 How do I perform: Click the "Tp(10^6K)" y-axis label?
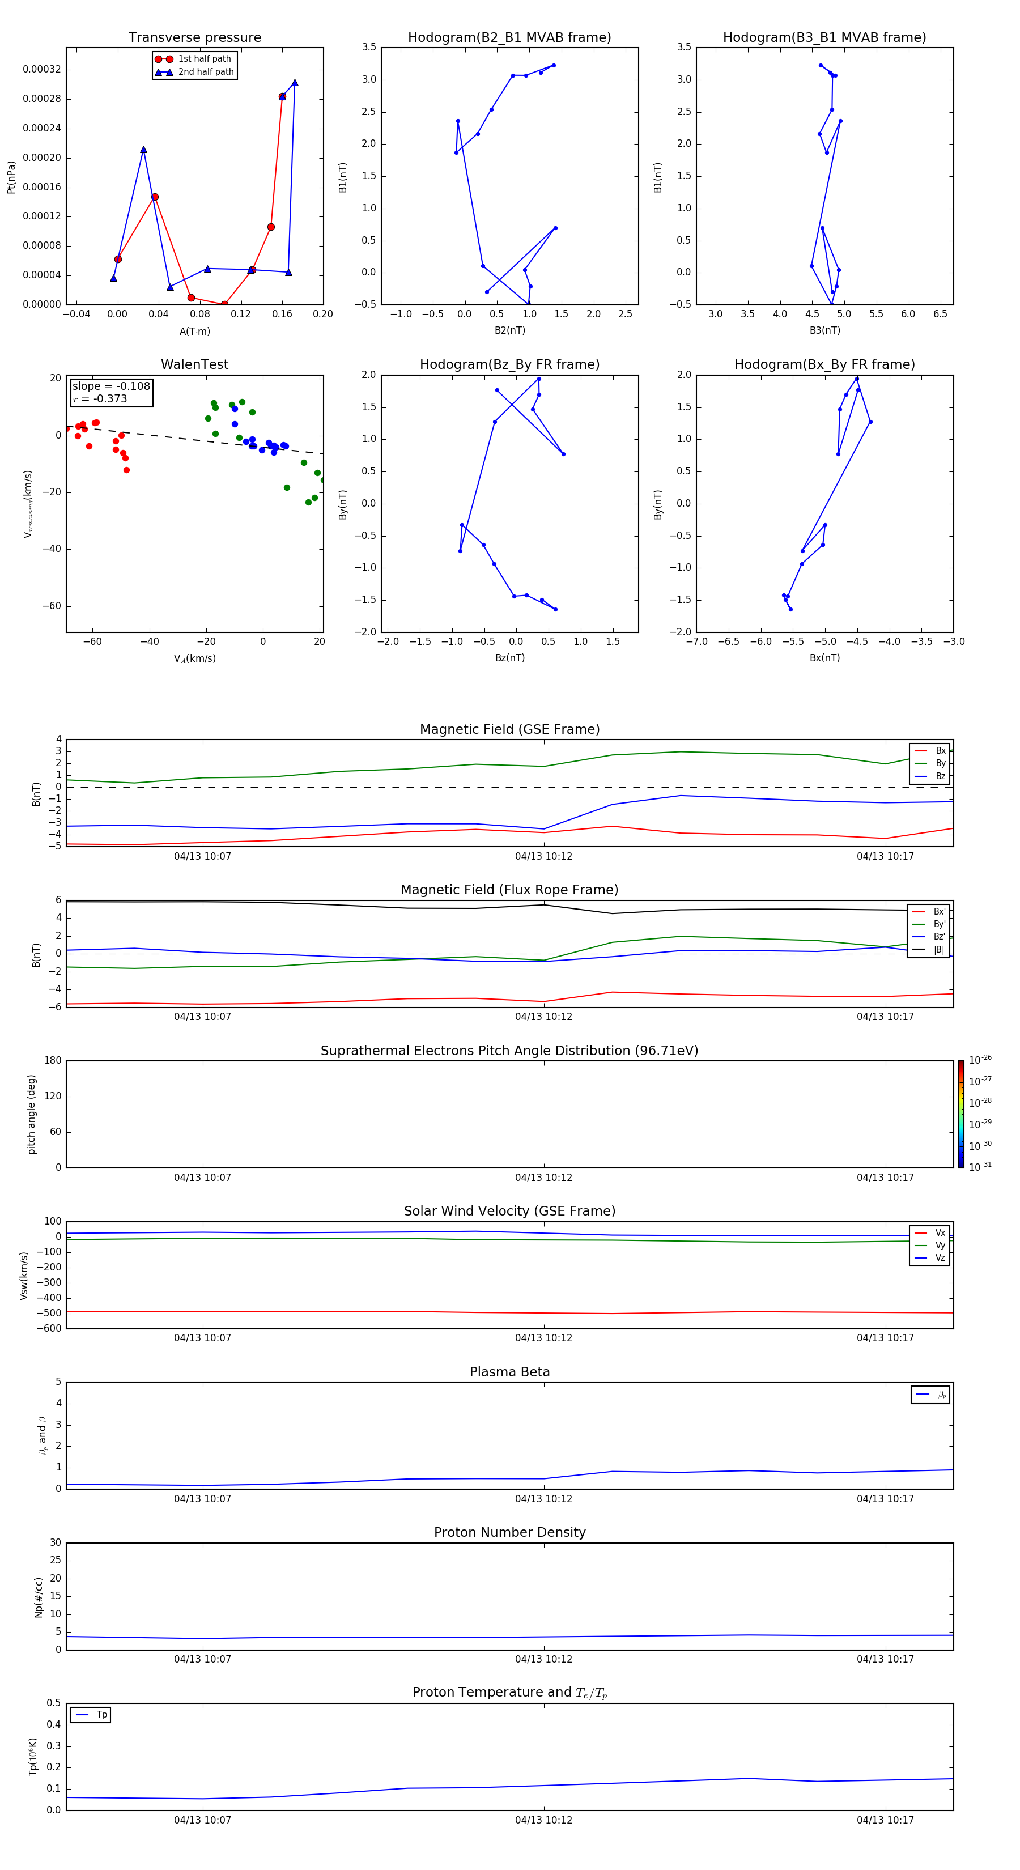pyautogui.click(x=33, y=1757)
